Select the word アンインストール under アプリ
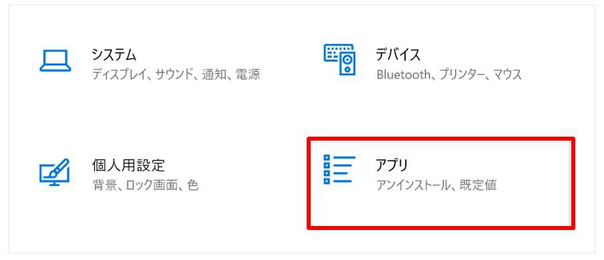Image resolution: width=604 pixels, height=260 pixels. pos(413,185)
